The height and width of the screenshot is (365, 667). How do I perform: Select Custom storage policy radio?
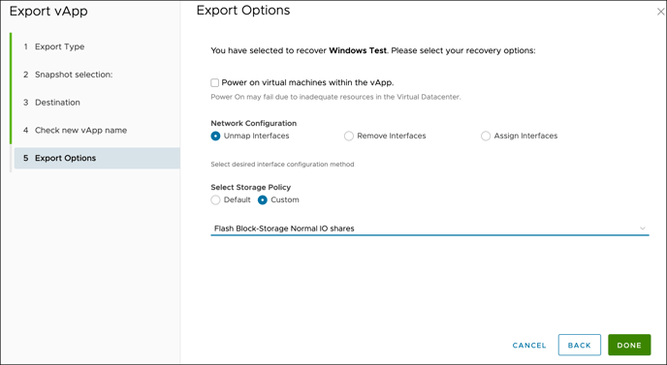263,199
